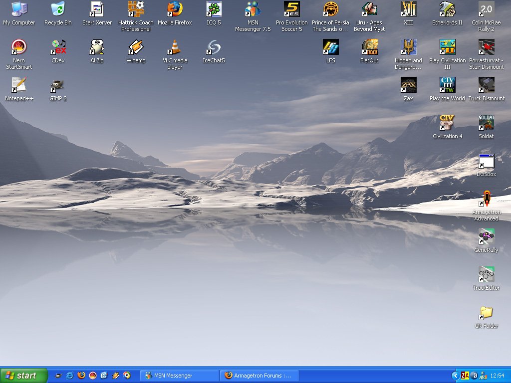The height and width of the screenshot is (383, 511).
Task: Select the GIMP 2 desktop icon
Action: point(58,86)
